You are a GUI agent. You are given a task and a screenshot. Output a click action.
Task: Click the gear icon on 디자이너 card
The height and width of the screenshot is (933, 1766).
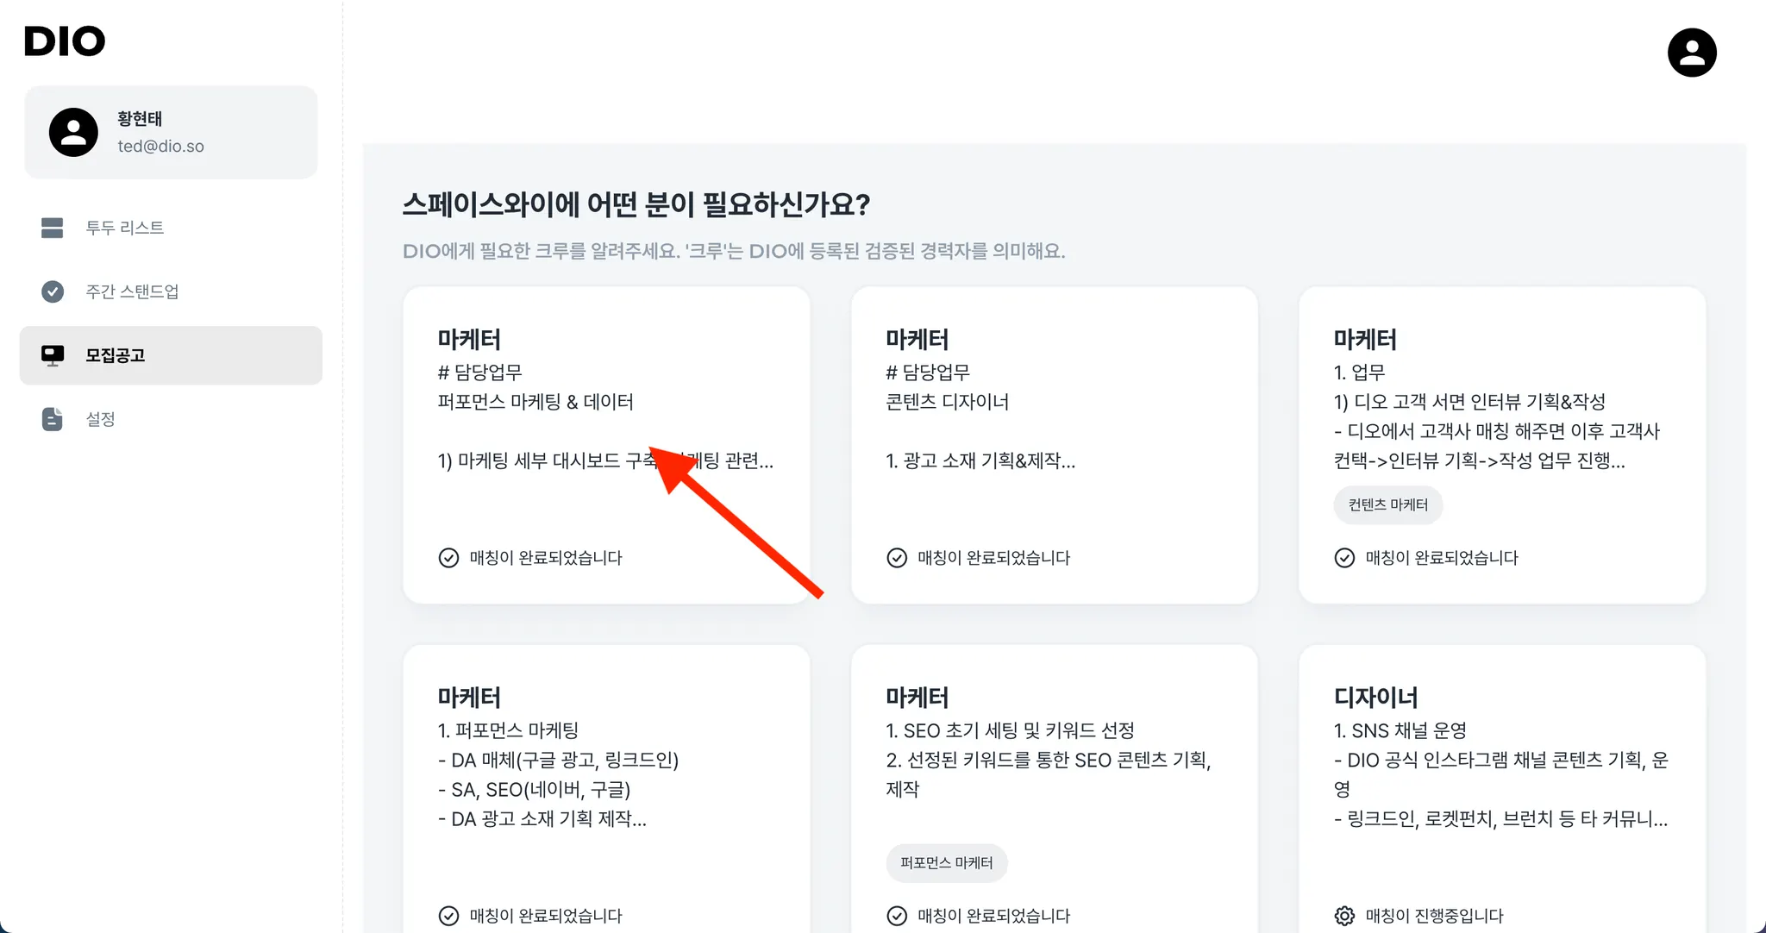pyautogui.click(x=1344, y=916)
